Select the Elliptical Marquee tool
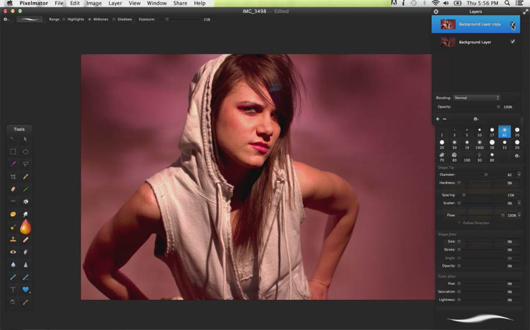Screen dimensions: 530x330 (25, 152)
